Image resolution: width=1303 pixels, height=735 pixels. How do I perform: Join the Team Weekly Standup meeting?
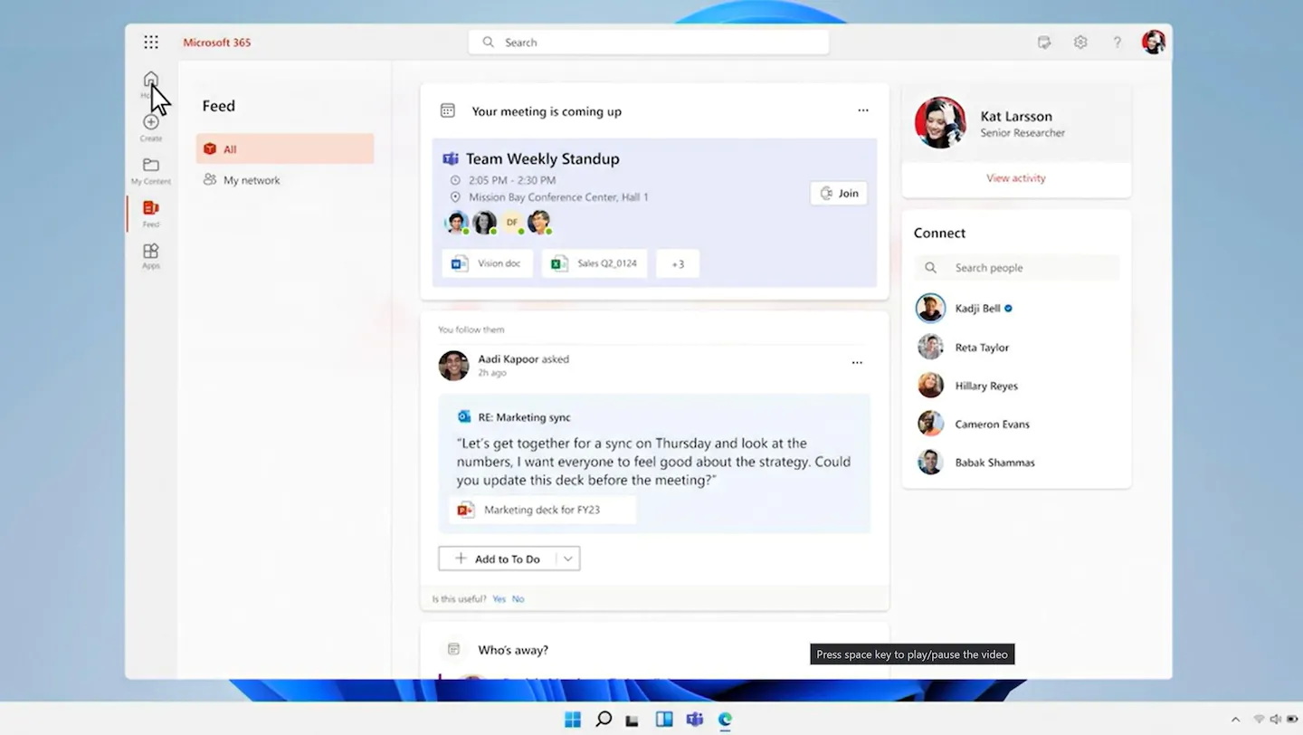click(x=838, y=193)
